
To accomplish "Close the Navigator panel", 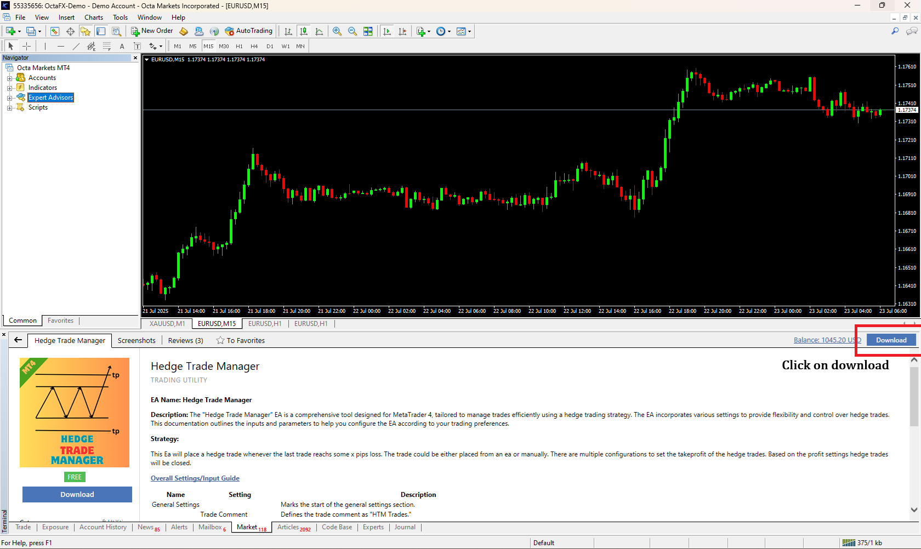I will coord(135,58).
